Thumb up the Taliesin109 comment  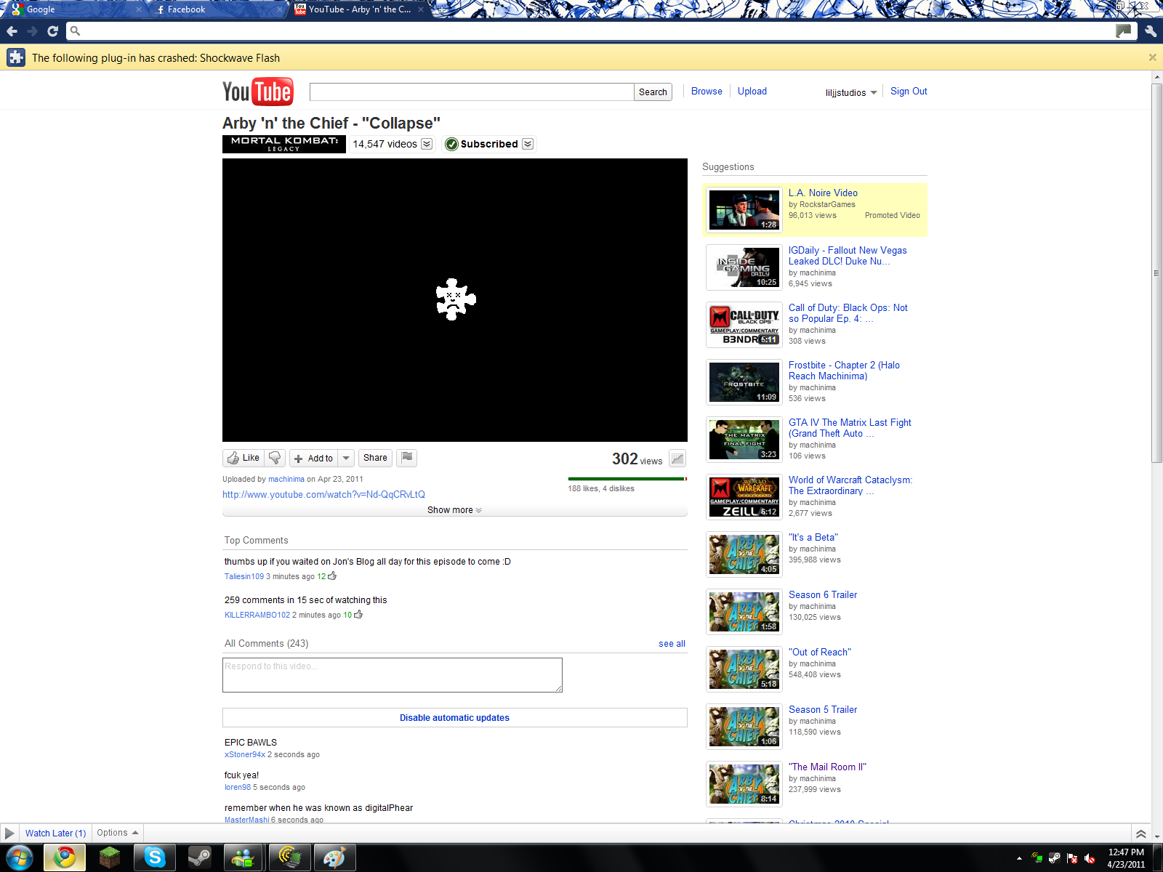tap(332, 576)
